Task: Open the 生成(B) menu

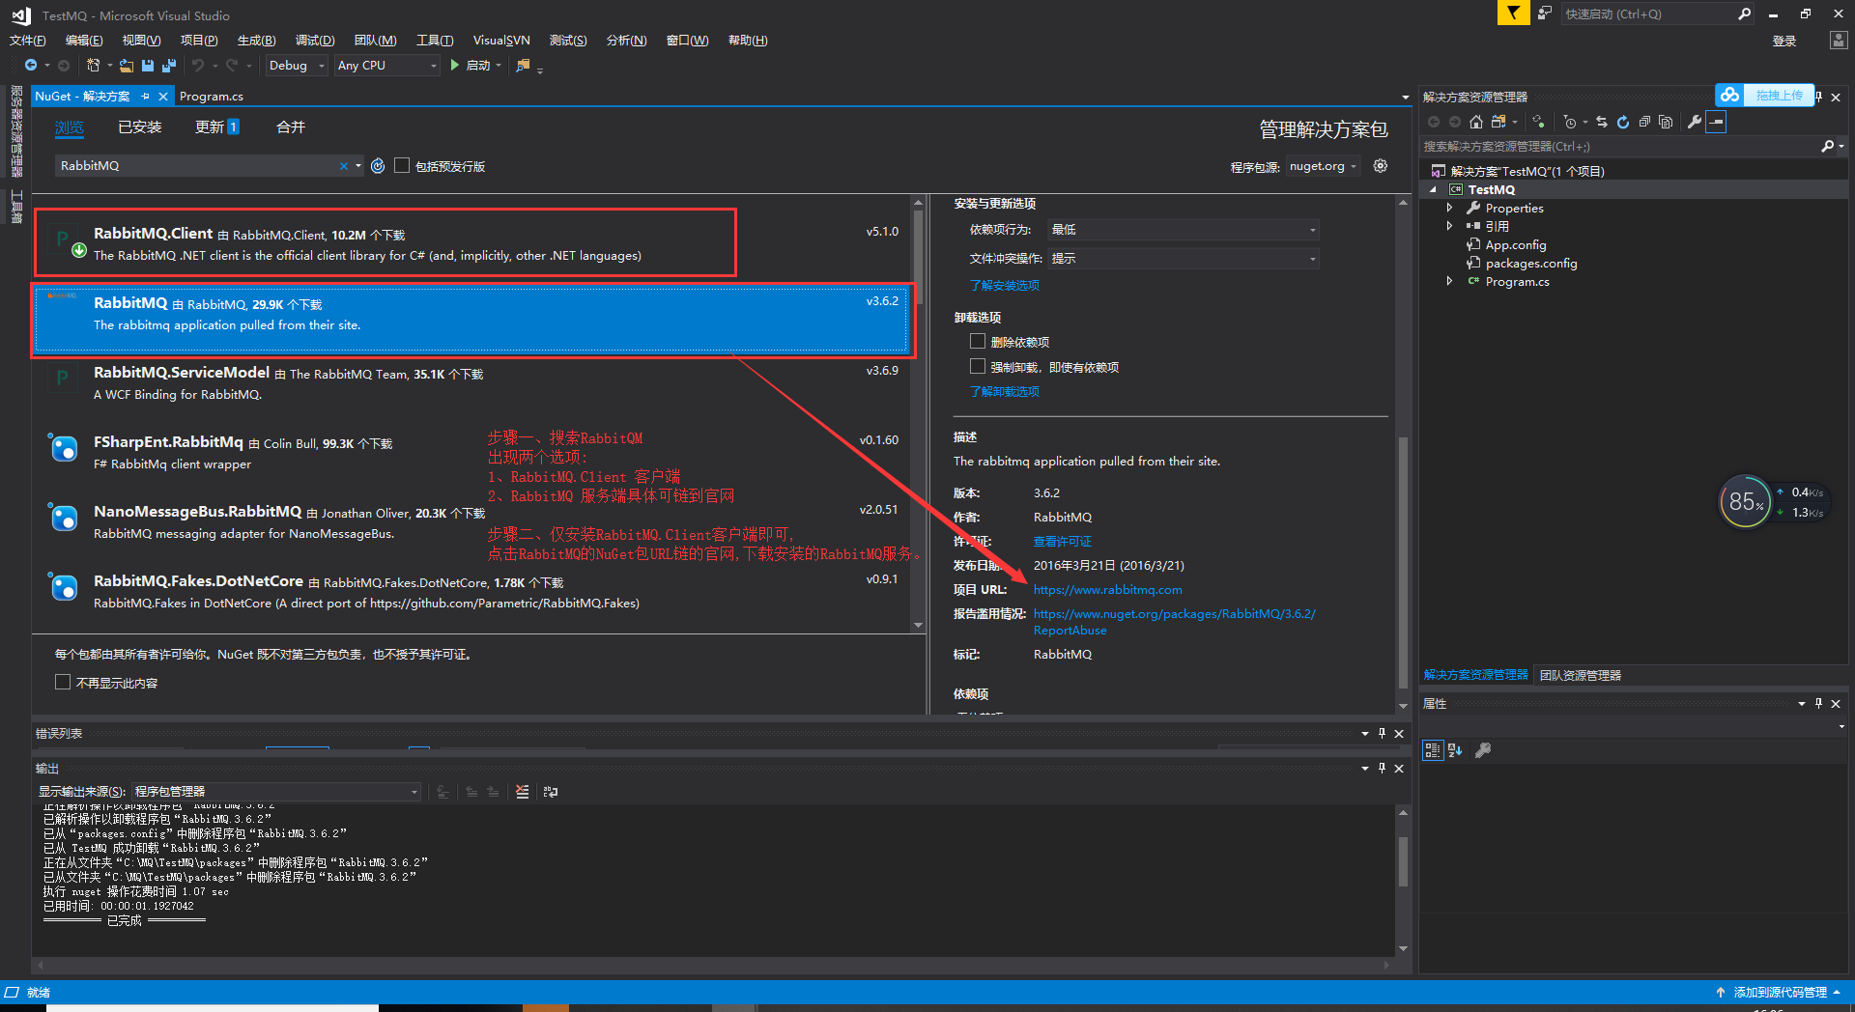Action: (257, 41)
